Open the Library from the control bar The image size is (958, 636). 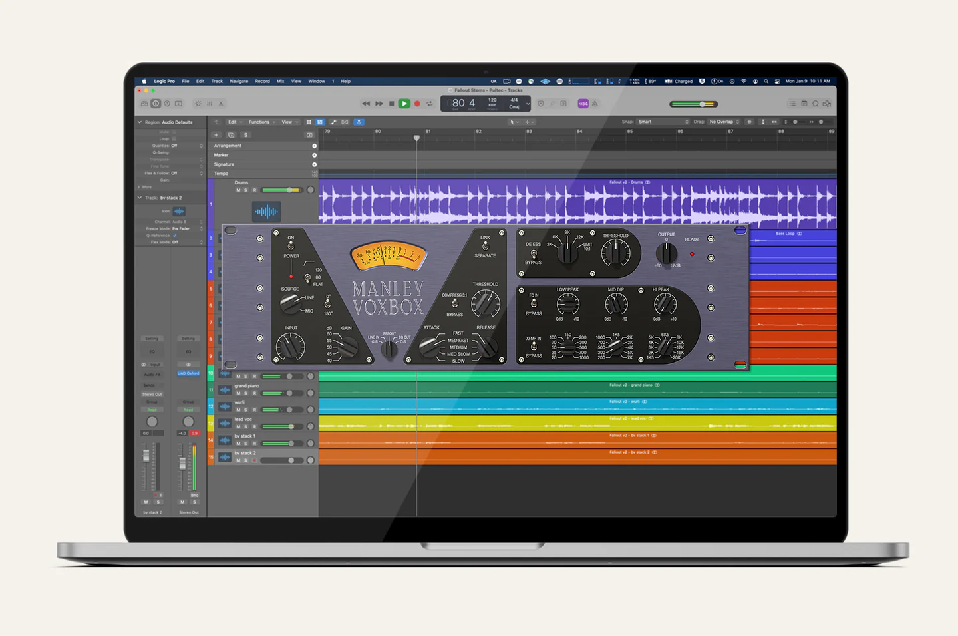pos(144,104)
